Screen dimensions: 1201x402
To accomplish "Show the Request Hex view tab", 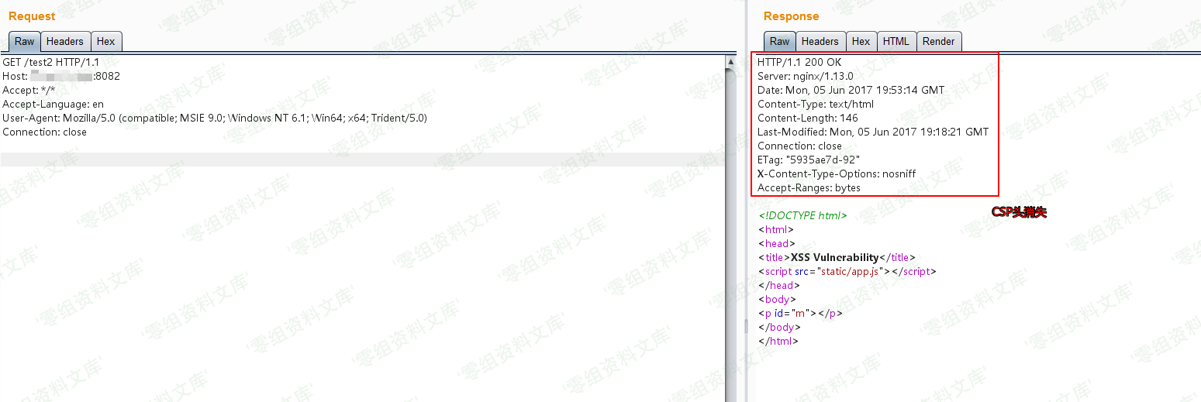I will pos(106,42).
